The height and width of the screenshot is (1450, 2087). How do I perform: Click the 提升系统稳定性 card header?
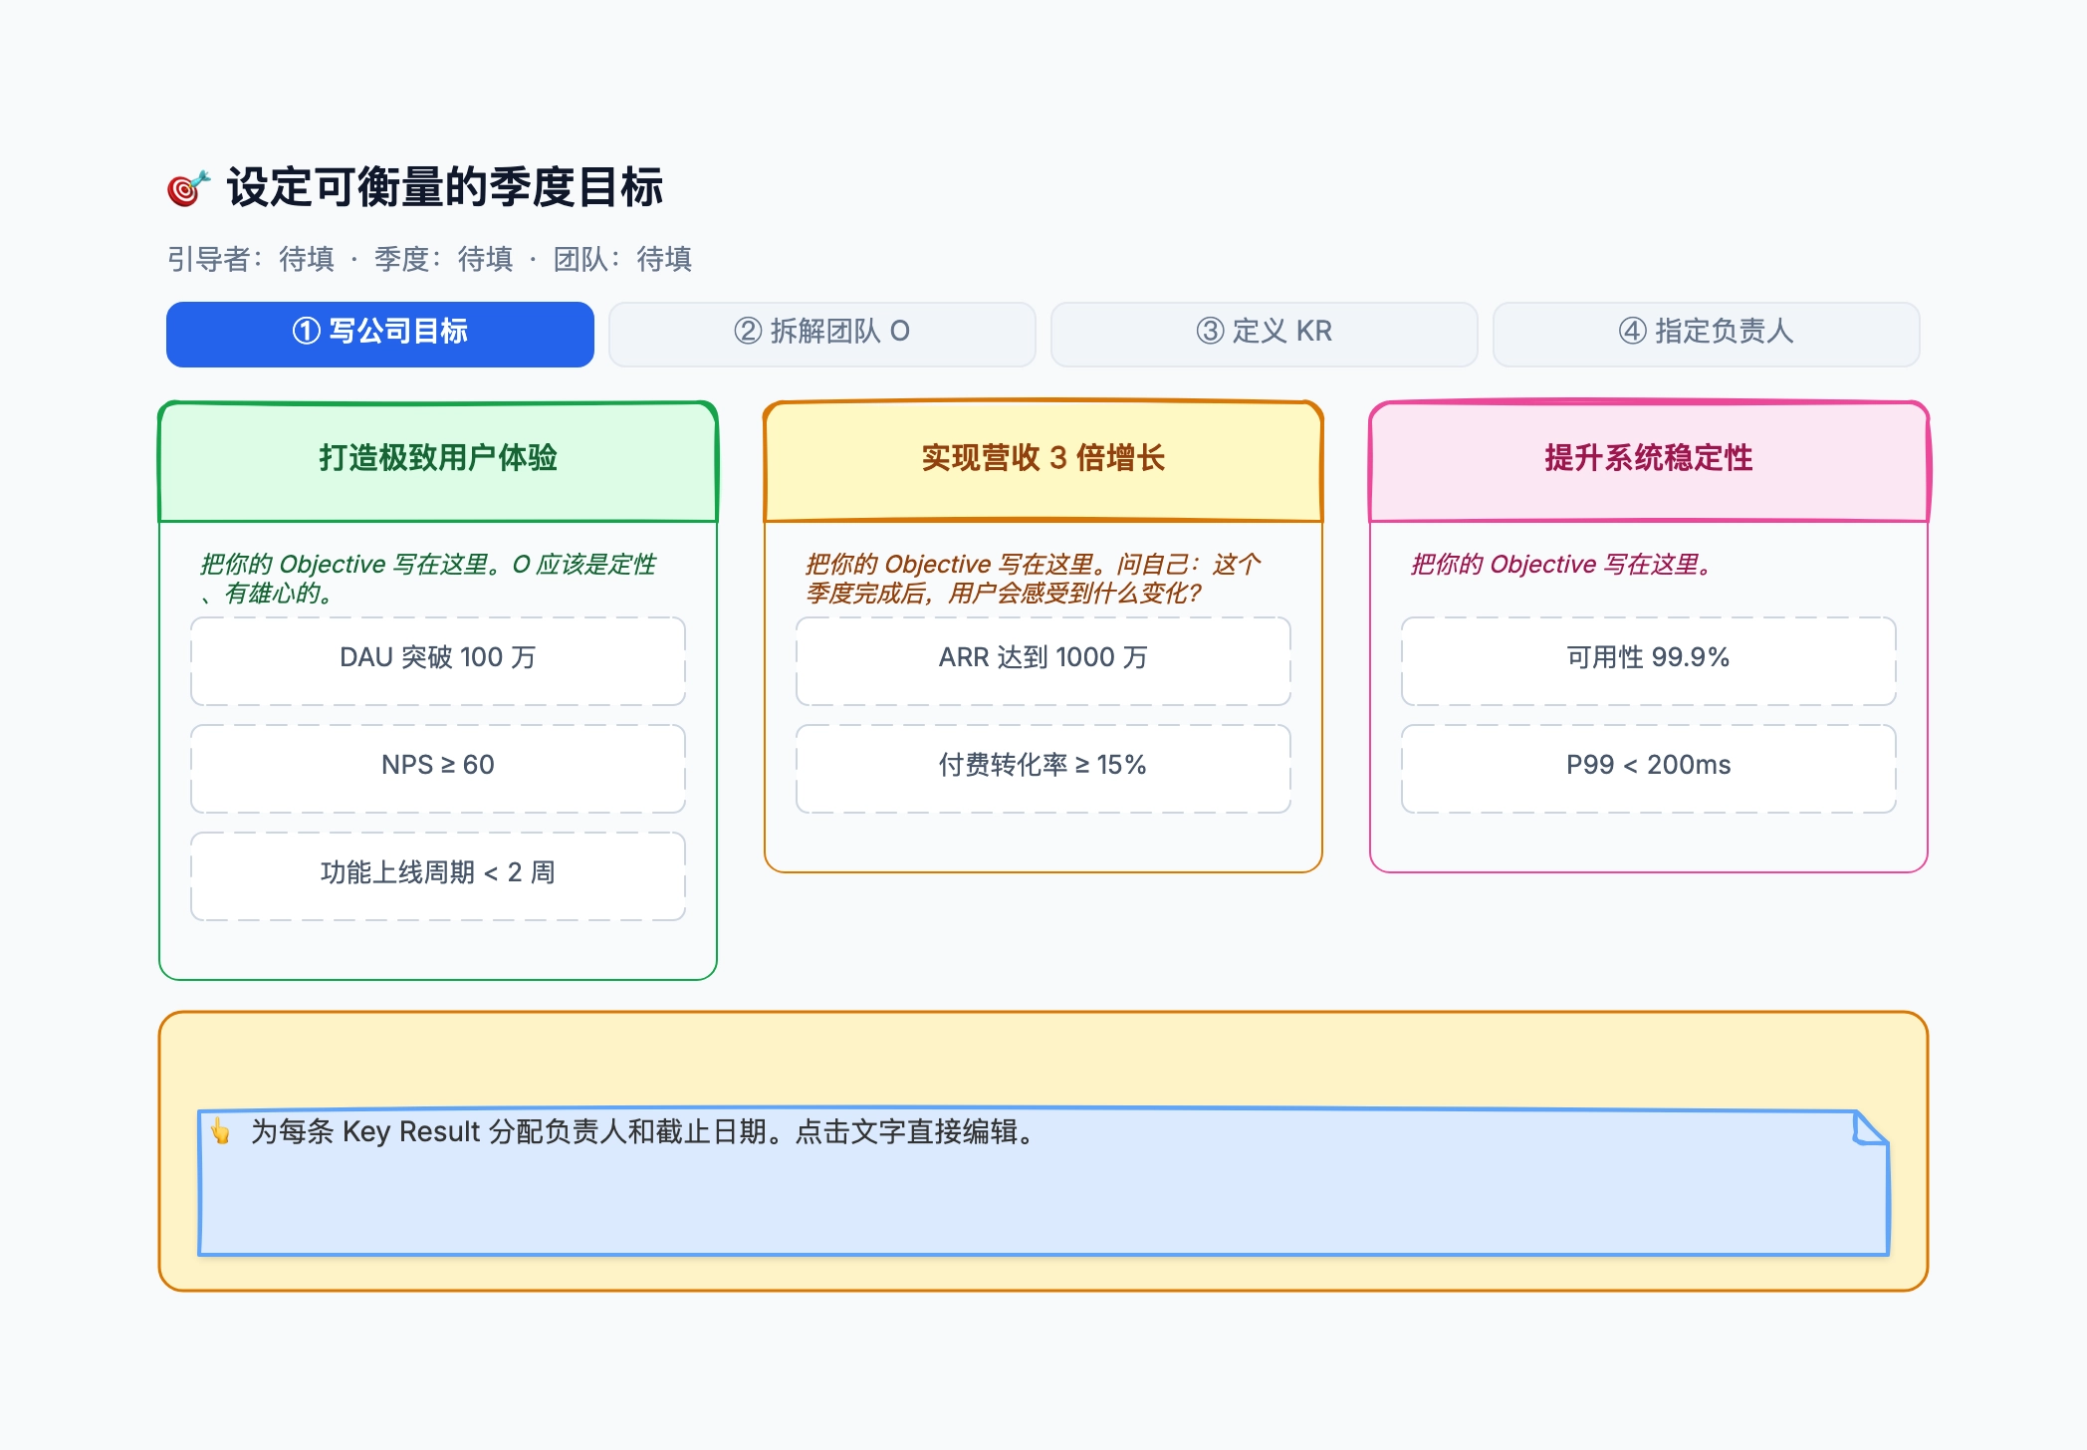coord(1649,461)
